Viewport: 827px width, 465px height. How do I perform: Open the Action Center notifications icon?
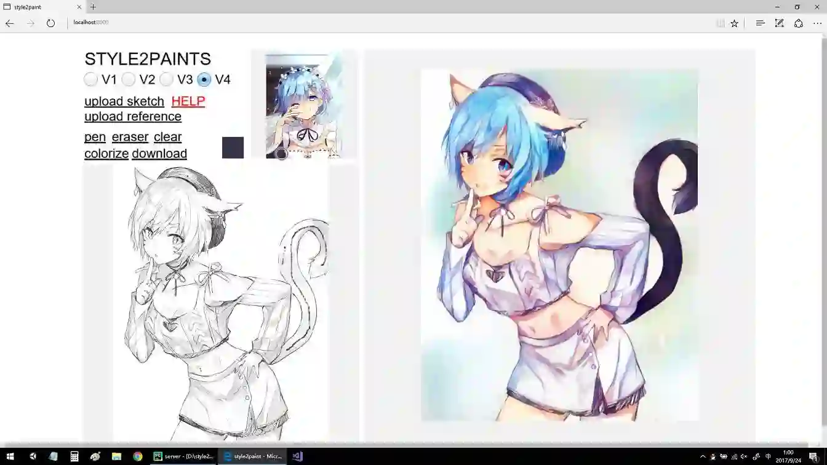click(x=813, y=456)
